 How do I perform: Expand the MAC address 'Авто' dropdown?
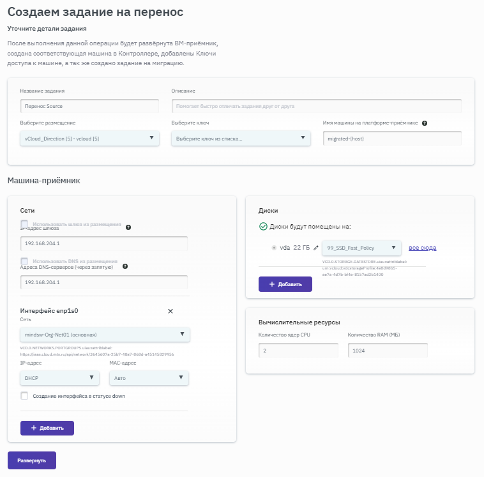(x=149, y=378)
